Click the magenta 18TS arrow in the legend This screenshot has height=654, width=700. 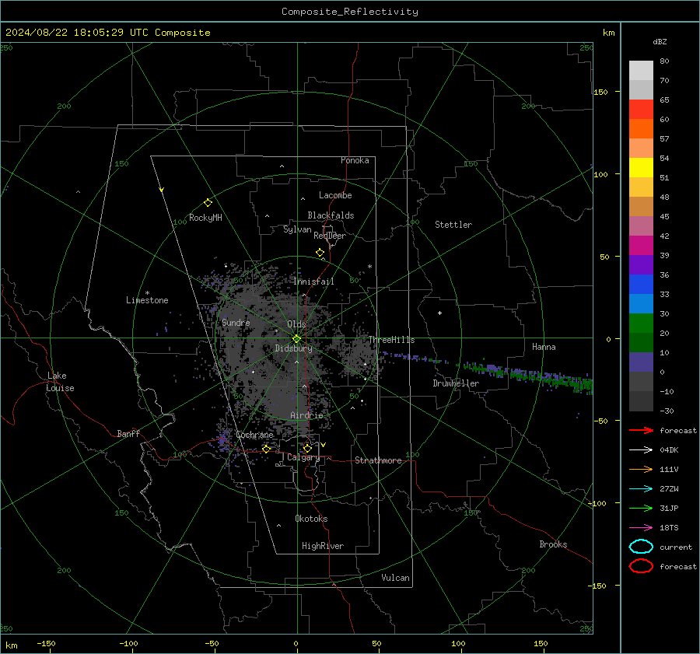coord(641,528)
